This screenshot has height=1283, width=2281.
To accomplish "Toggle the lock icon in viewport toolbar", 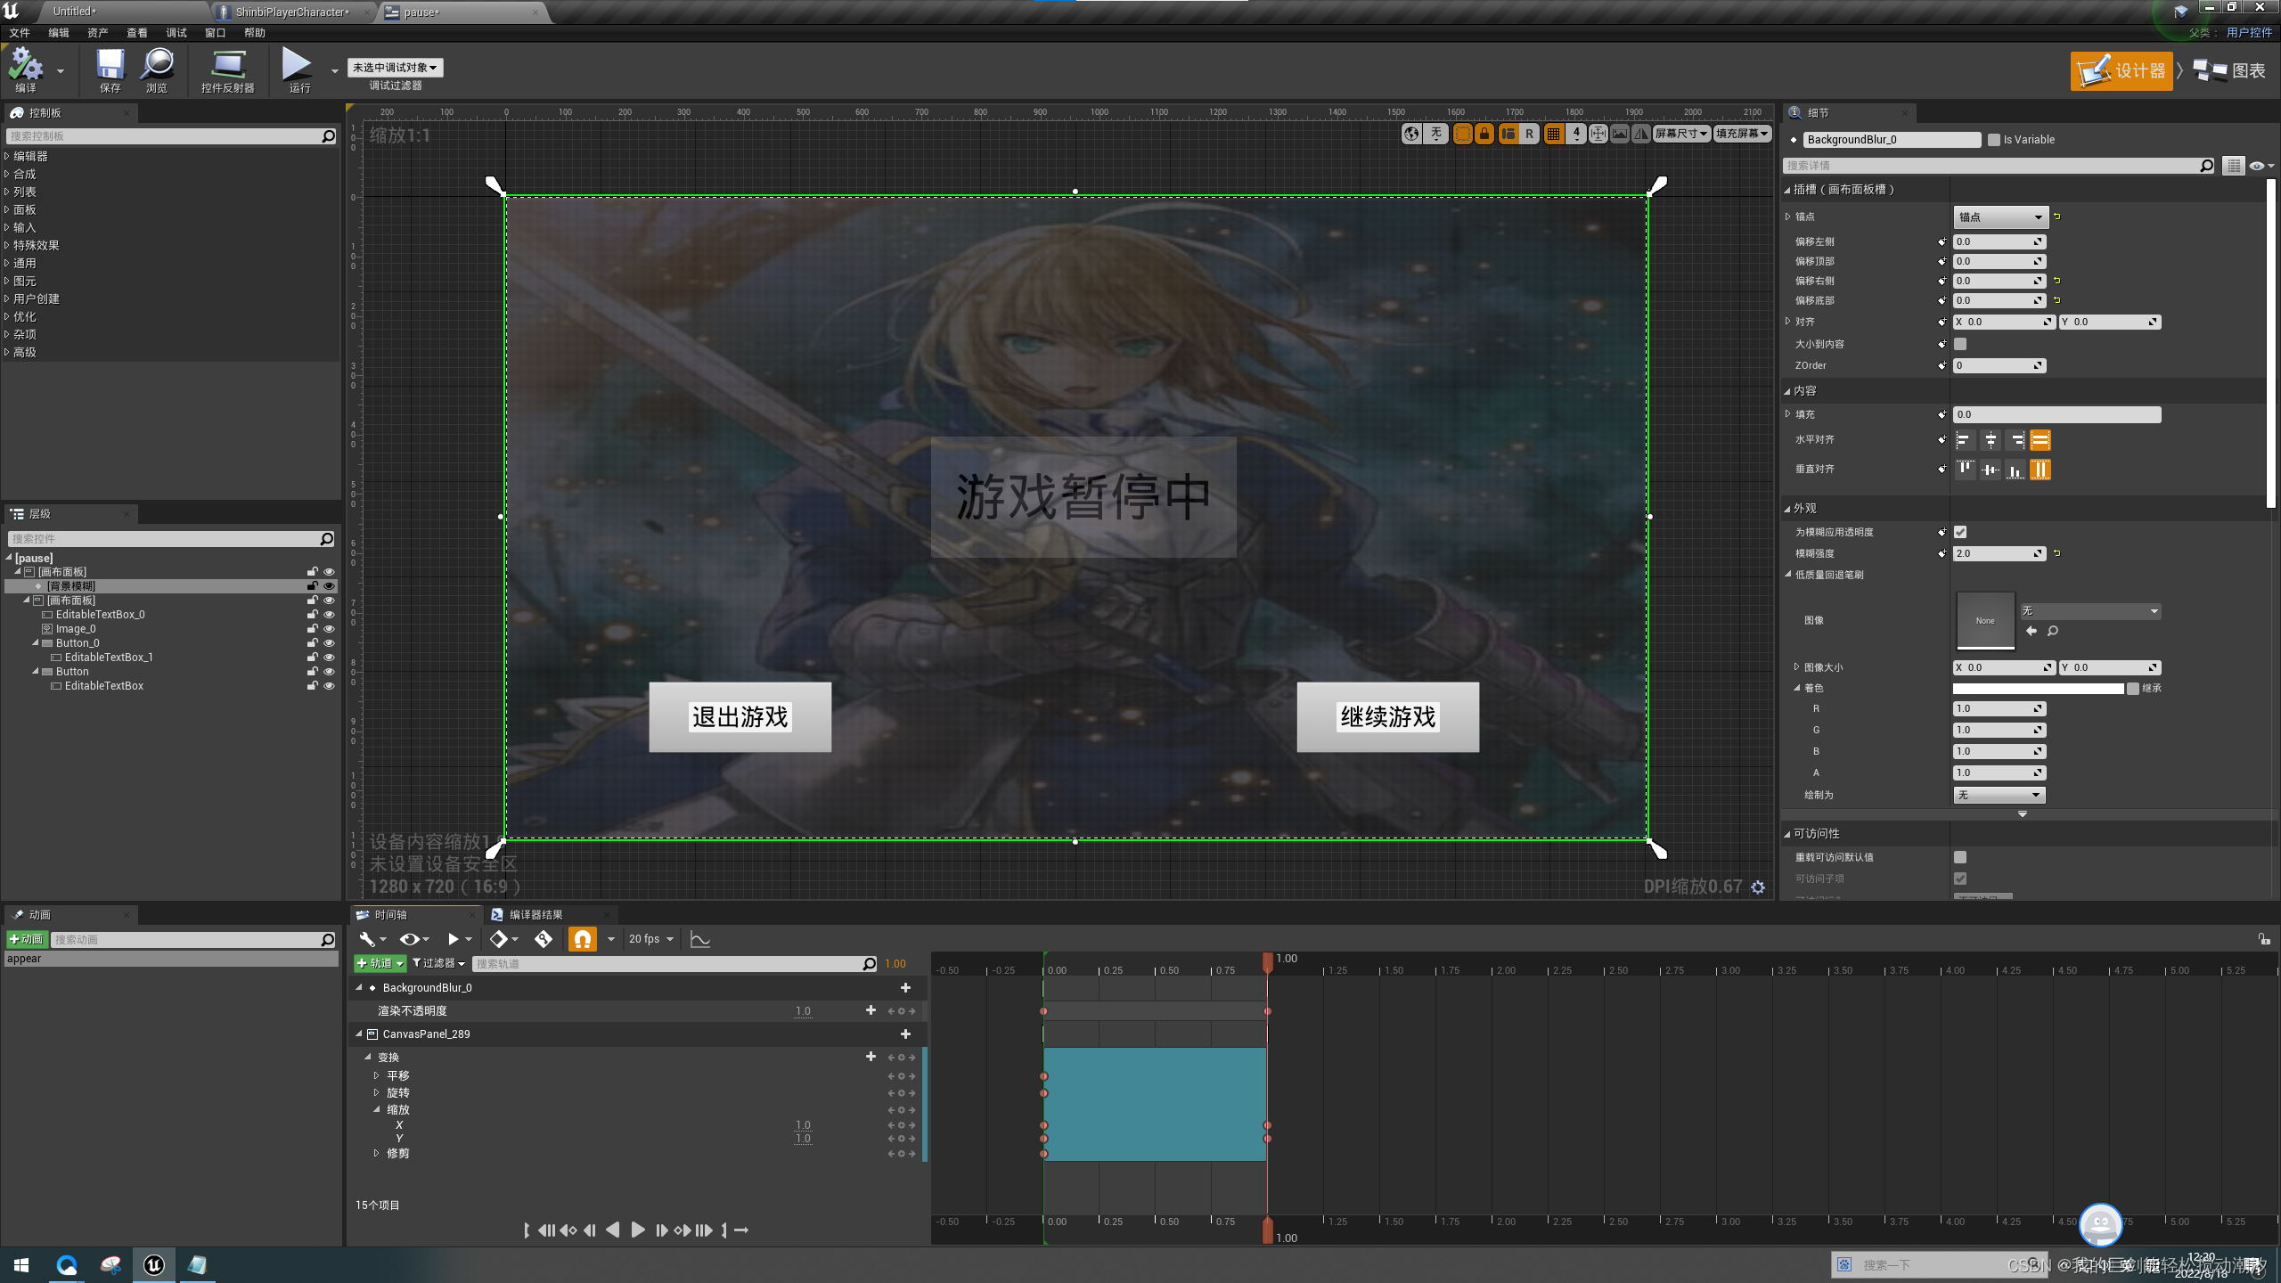I will point(1484,134).
